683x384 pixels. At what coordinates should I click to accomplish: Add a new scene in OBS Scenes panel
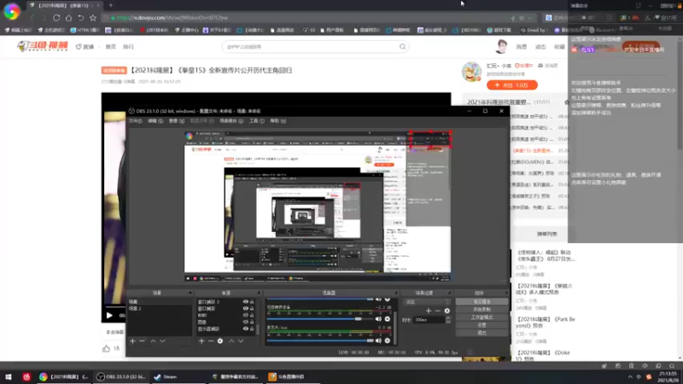point(133,341)
